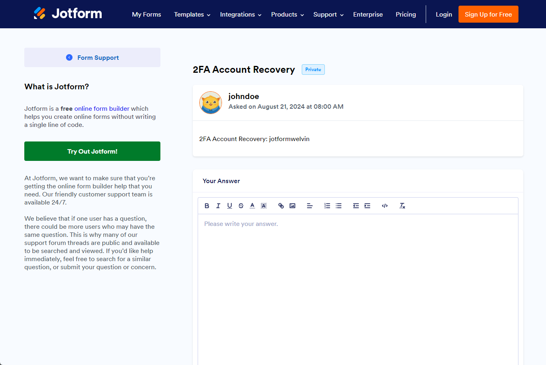This screenshot has width=546, height=365.
Task: Expand the Templates dropdown menu
Action: tap(192, 15)
